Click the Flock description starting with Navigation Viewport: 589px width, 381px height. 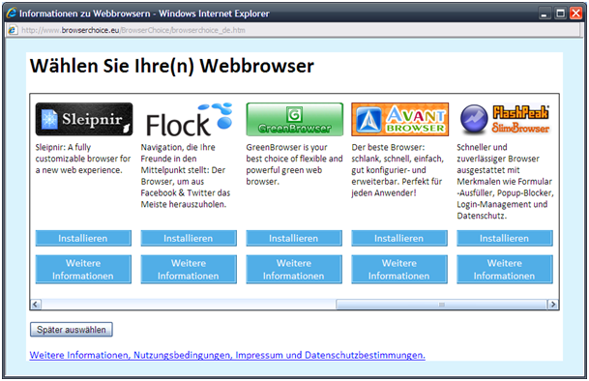pos(186,176)
